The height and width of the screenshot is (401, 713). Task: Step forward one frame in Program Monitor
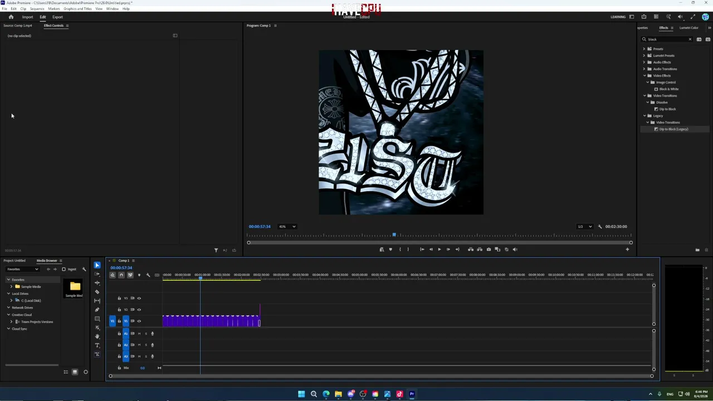click(x=448, y=250)
